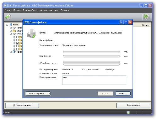Open the Справка menu
Image resolution: width=157 pixels, height=119 pixels.
click(x=65, y=10)
